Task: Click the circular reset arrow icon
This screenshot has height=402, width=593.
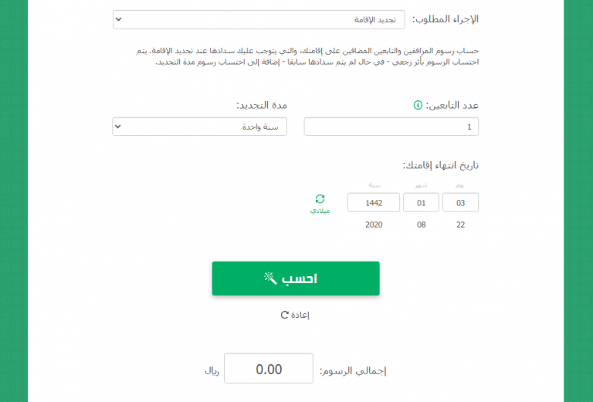Action: [285, 315]
